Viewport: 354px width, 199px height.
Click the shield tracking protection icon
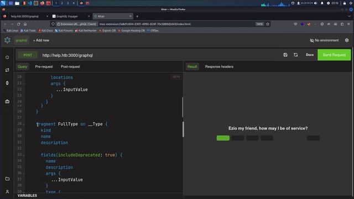53,24
